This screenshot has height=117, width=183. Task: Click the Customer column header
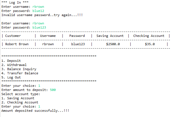pyautogui.click(x=13, y=36)
